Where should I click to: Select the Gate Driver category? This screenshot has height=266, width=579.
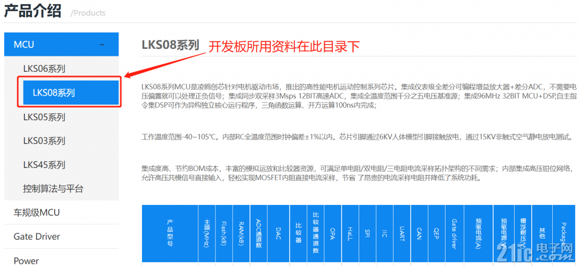[36, 237]
